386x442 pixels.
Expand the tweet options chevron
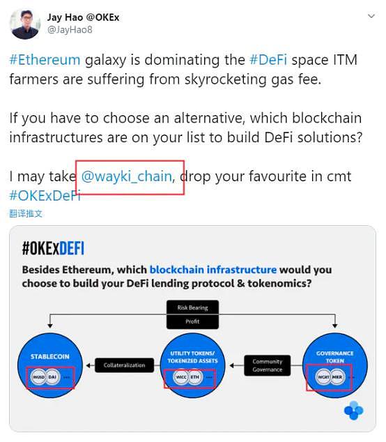point(371,16)
